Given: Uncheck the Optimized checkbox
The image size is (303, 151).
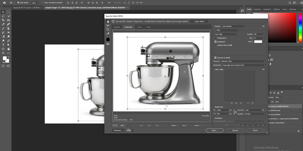Looking at the screenshot, I should pos(216,42).
